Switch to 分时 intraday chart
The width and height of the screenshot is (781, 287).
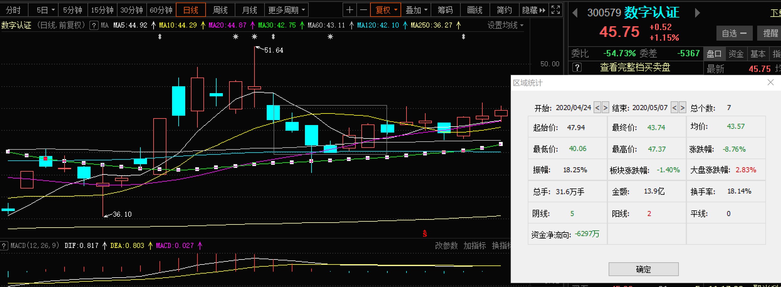point(13,10)
